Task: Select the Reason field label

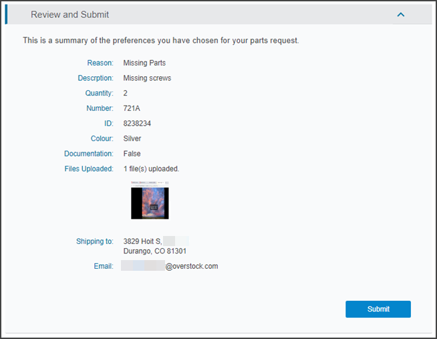Action: (x=100, y=63)
